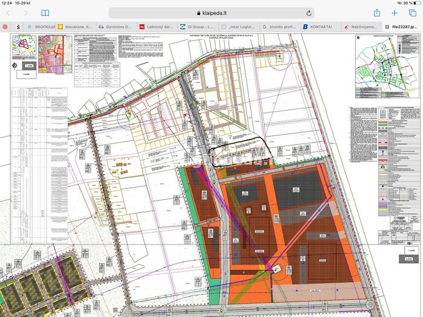
Task: Open the Gi Group - L... tab
Action: [197, 27]
